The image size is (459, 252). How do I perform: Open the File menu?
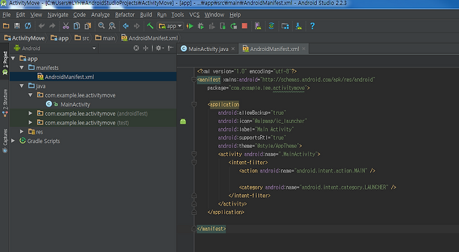pyautogui.click(x=6, y=15)
